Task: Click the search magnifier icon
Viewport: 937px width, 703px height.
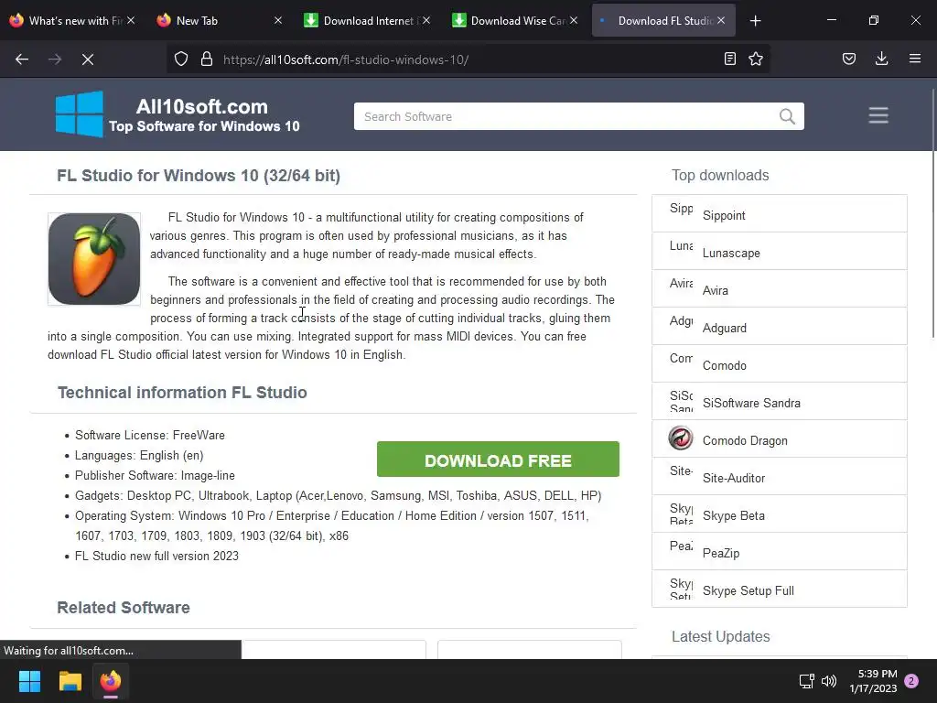Action: point(787,116)
